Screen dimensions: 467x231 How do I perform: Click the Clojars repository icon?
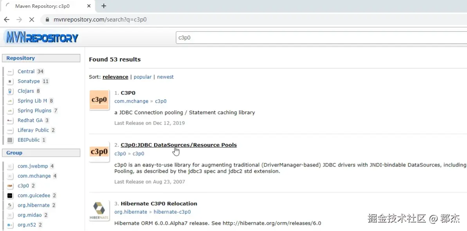[10, 91]
